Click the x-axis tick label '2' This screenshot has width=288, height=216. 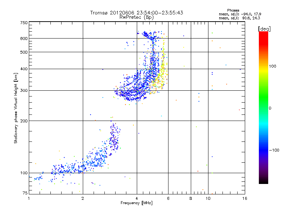pos(83,198)
